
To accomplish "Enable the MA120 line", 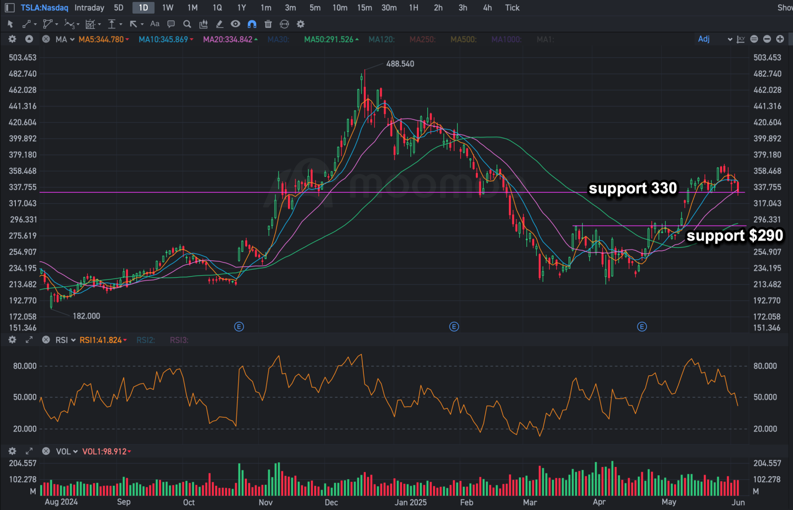I will click(x=382, y=39).
